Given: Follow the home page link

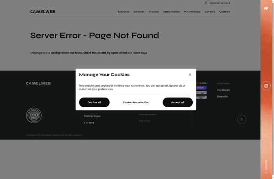Looking at the screenshot, I should pos(140,53).
